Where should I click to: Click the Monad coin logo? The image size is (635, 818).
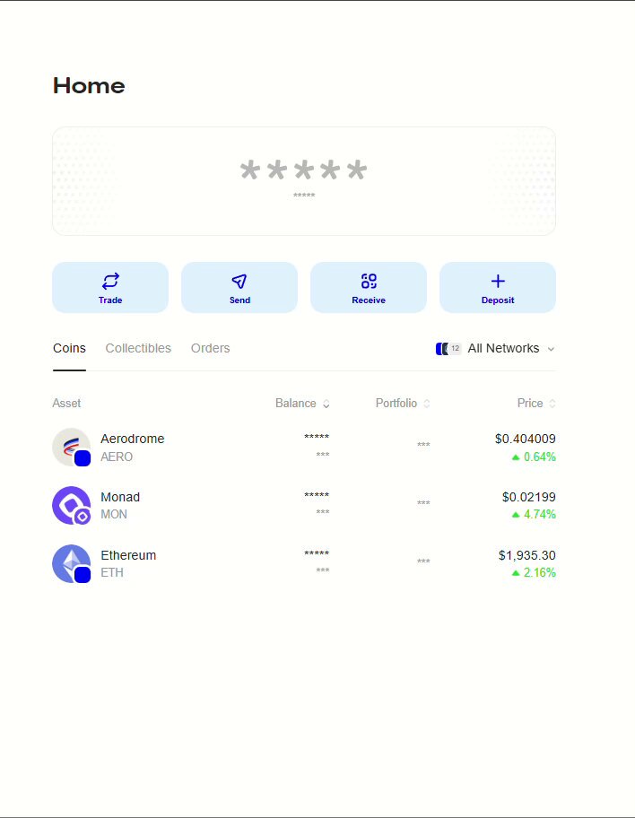72,506
